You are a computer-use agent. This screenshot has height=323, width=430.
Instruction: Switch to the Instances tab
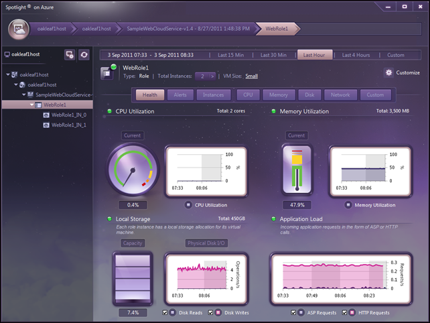click(x=214, y=95)
